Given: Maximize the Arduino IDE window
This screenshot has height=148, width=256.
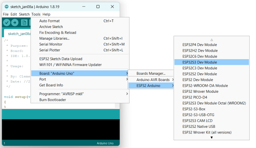Looking at the screenshot, I should click(98, 7).
